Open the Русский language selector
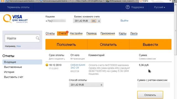The width and height of the screenshot is (177, 99). (159, 7)
